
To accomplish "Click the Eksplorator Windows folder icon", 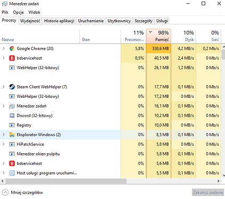I will [x=12, y=135].
